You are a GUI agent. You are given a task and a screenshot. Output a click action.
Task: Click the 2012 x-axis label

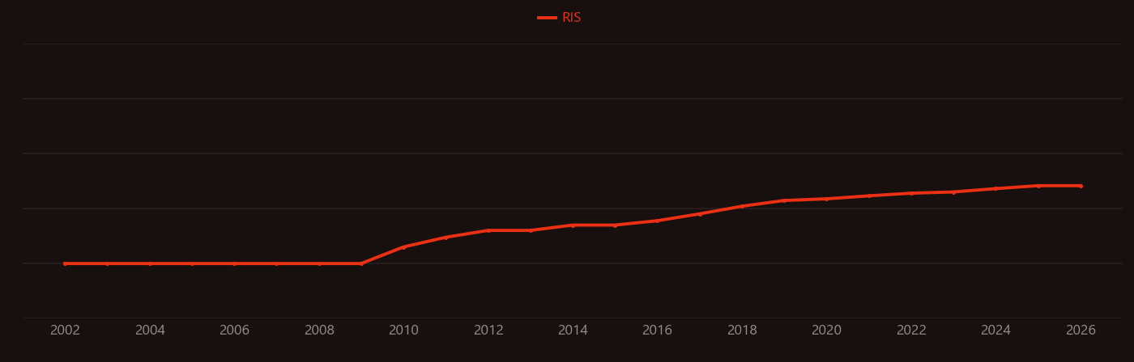coord(488,330)
